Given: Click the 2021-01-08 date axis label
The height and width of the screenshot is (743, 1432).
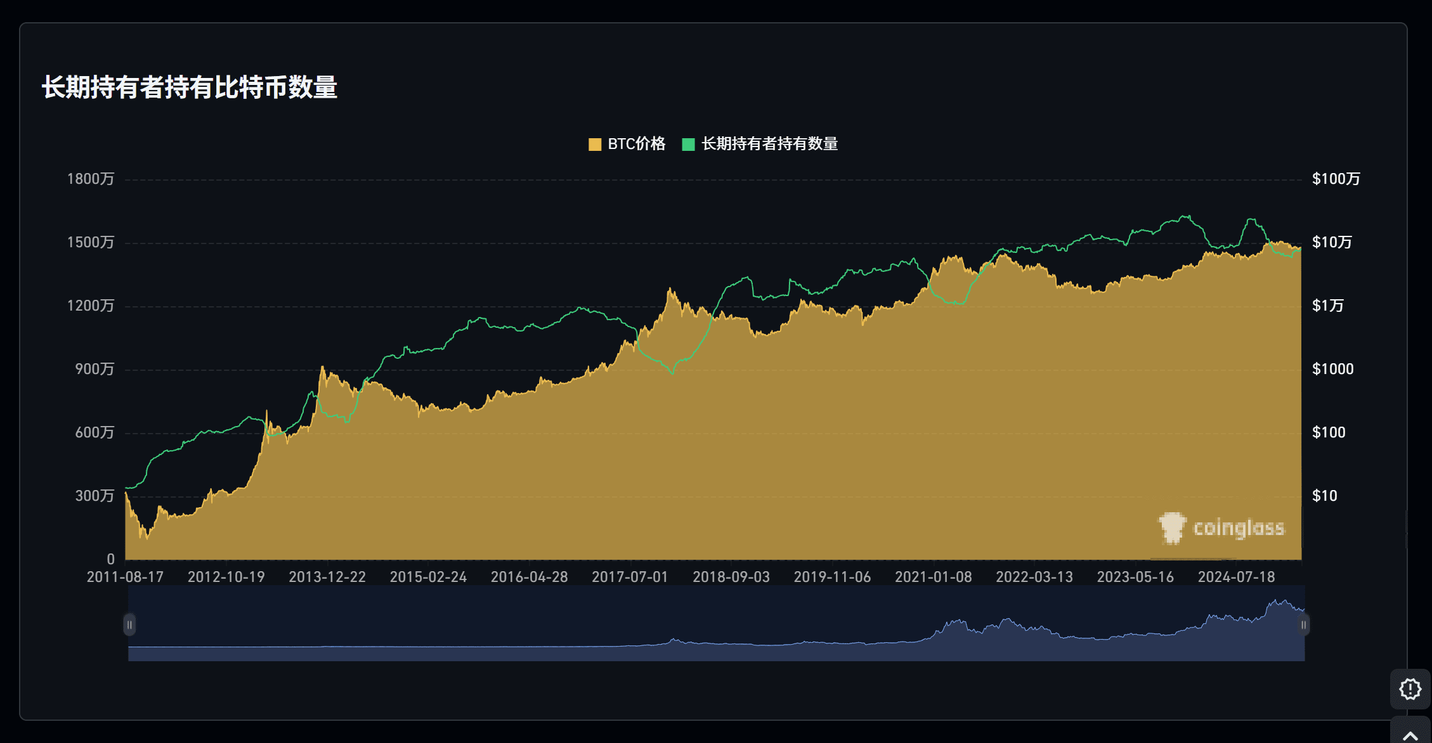Looking at the screenshot, I should [x=933, y=577].
